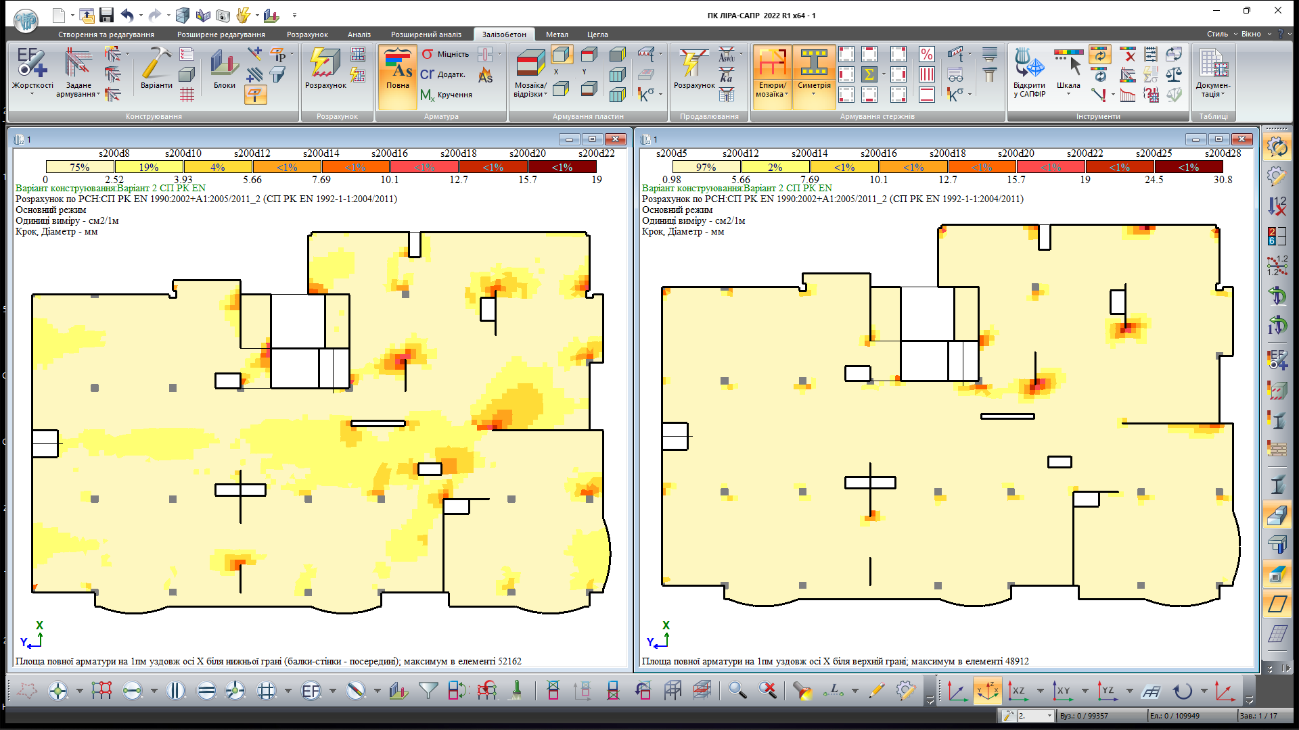The width and height of the screenshot is (1299, 730).
Task: Click the scales balance icon in Інструменти
Action: (x=1174, y=74)
